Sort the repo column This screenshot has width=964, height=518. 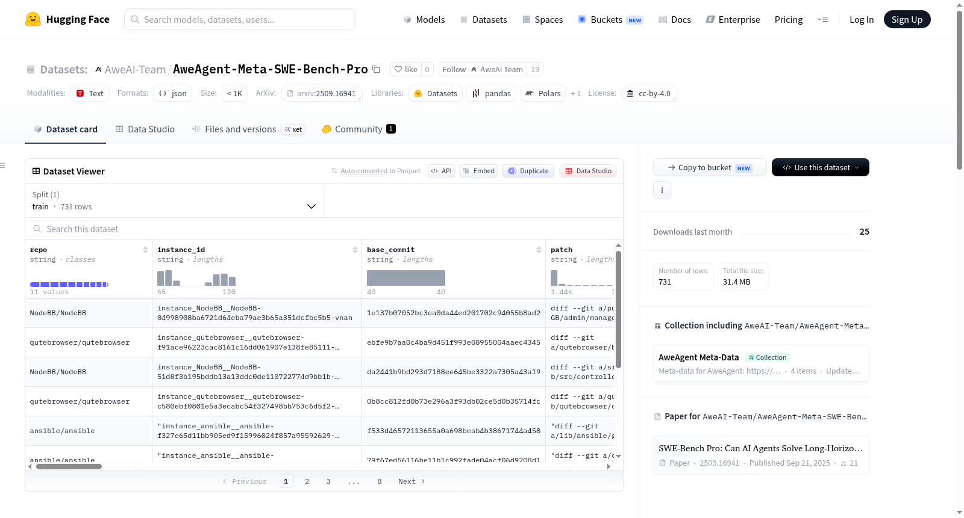pos(145,250)
